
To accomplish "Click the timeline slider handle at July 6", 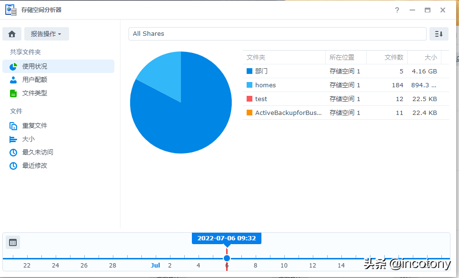I will [227, 258].
